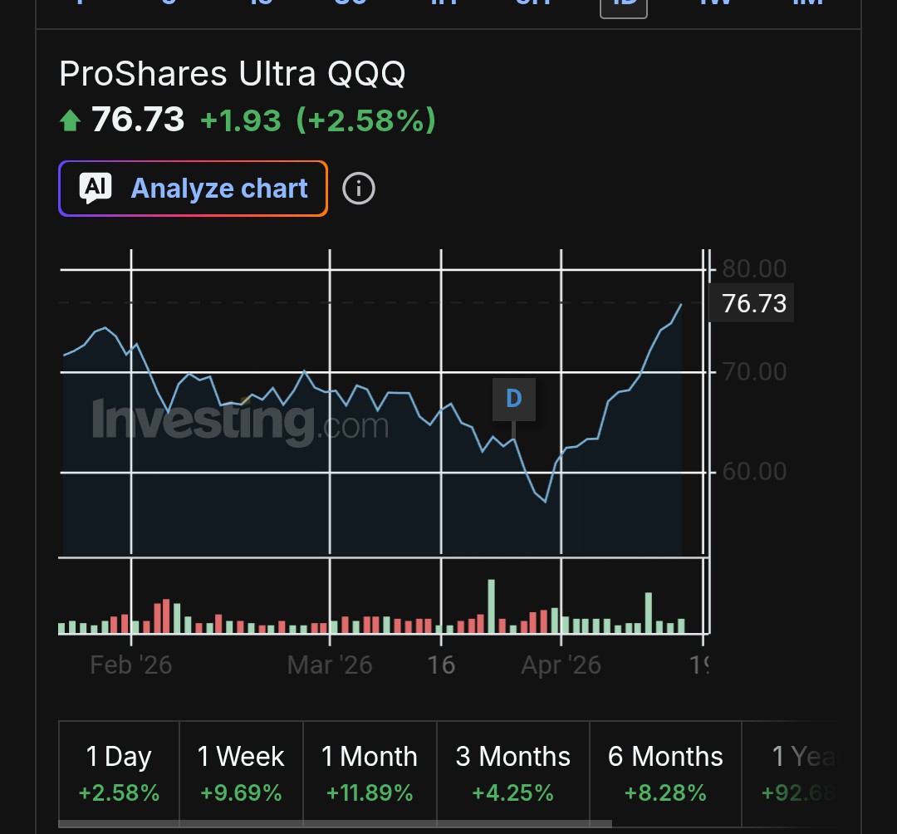This screenshot has height=834, width=897.
Task: Click the 80.00 price axis label
Action: click(754, 268)
